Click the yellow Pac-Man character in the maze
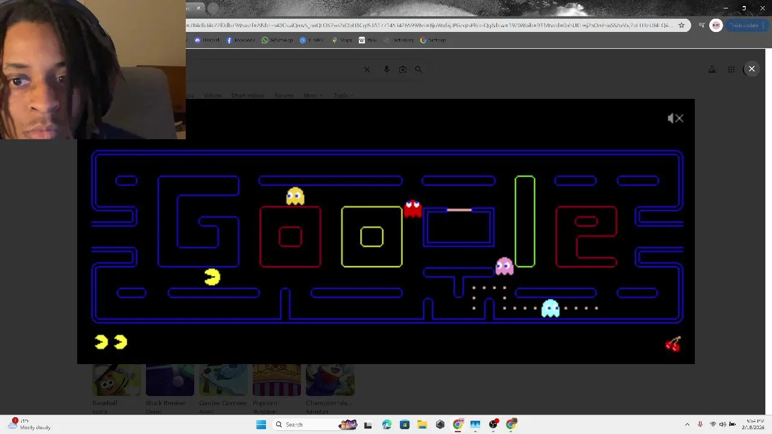772x434 pixels. click(x=212, y=277)
